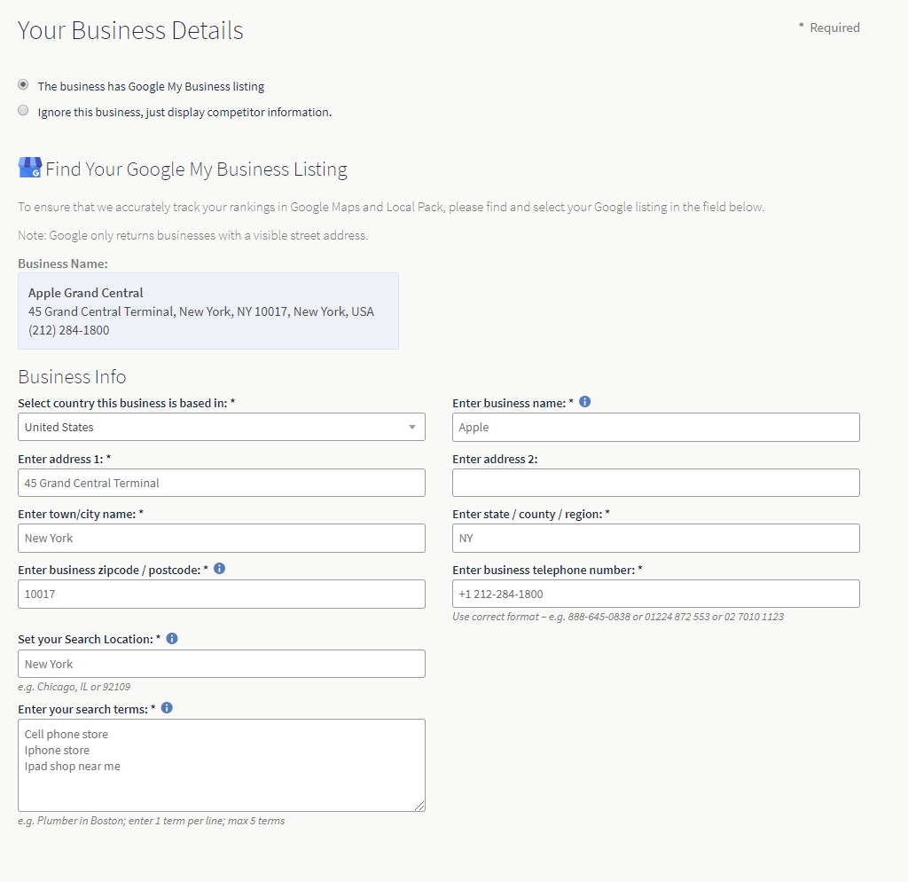Click the business name field containing Apple

pyautogui.click(x=656, y=427)
